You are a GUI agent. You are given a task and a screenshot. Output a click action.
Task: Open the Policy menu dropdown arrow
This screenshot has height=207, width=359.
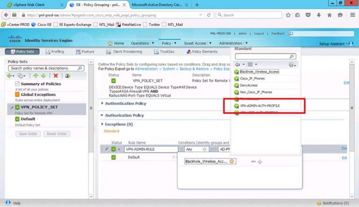pyautogui.click(x=175, y=43)
